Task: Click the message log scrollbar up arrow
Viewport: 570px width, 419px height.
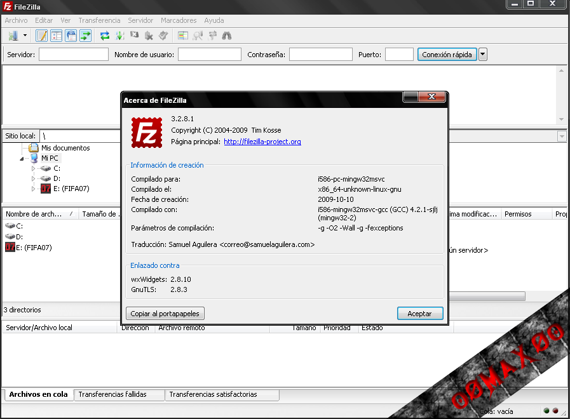Action: pos(561,70)
